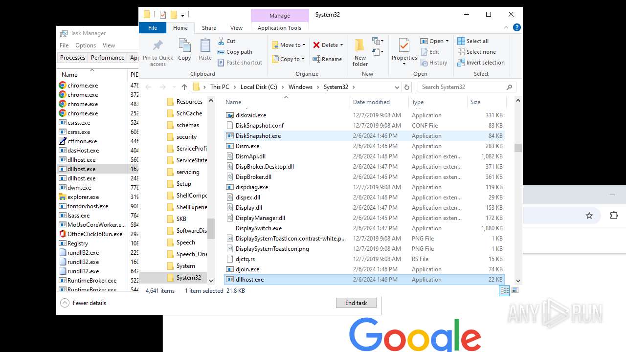The height and width of the screenshot is (352, 626).
Task: Click Copy path in ribbon
Action: [235, 52]
